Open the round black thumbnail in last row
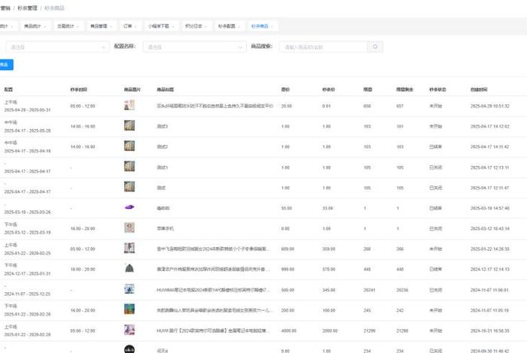Screen dimensions: 527x353 129,349
